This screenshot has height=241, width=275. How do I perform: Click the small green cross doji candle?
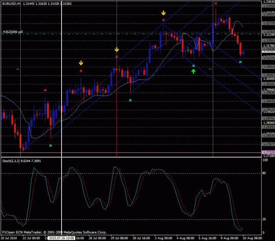pyautogui.click(x=188, y=50)
